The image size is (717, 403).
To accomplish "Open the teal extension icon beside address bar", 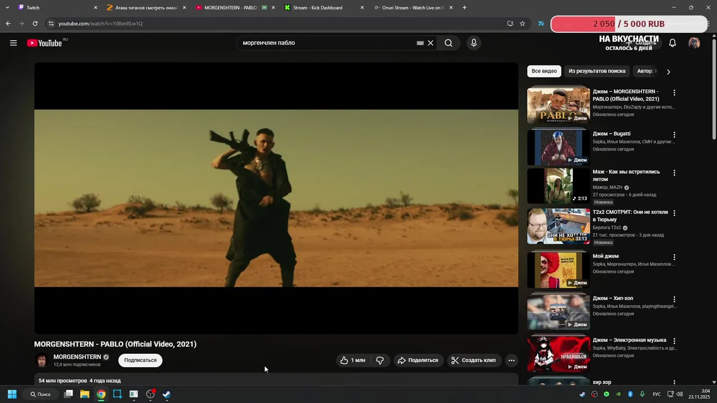I will point(541,24).
